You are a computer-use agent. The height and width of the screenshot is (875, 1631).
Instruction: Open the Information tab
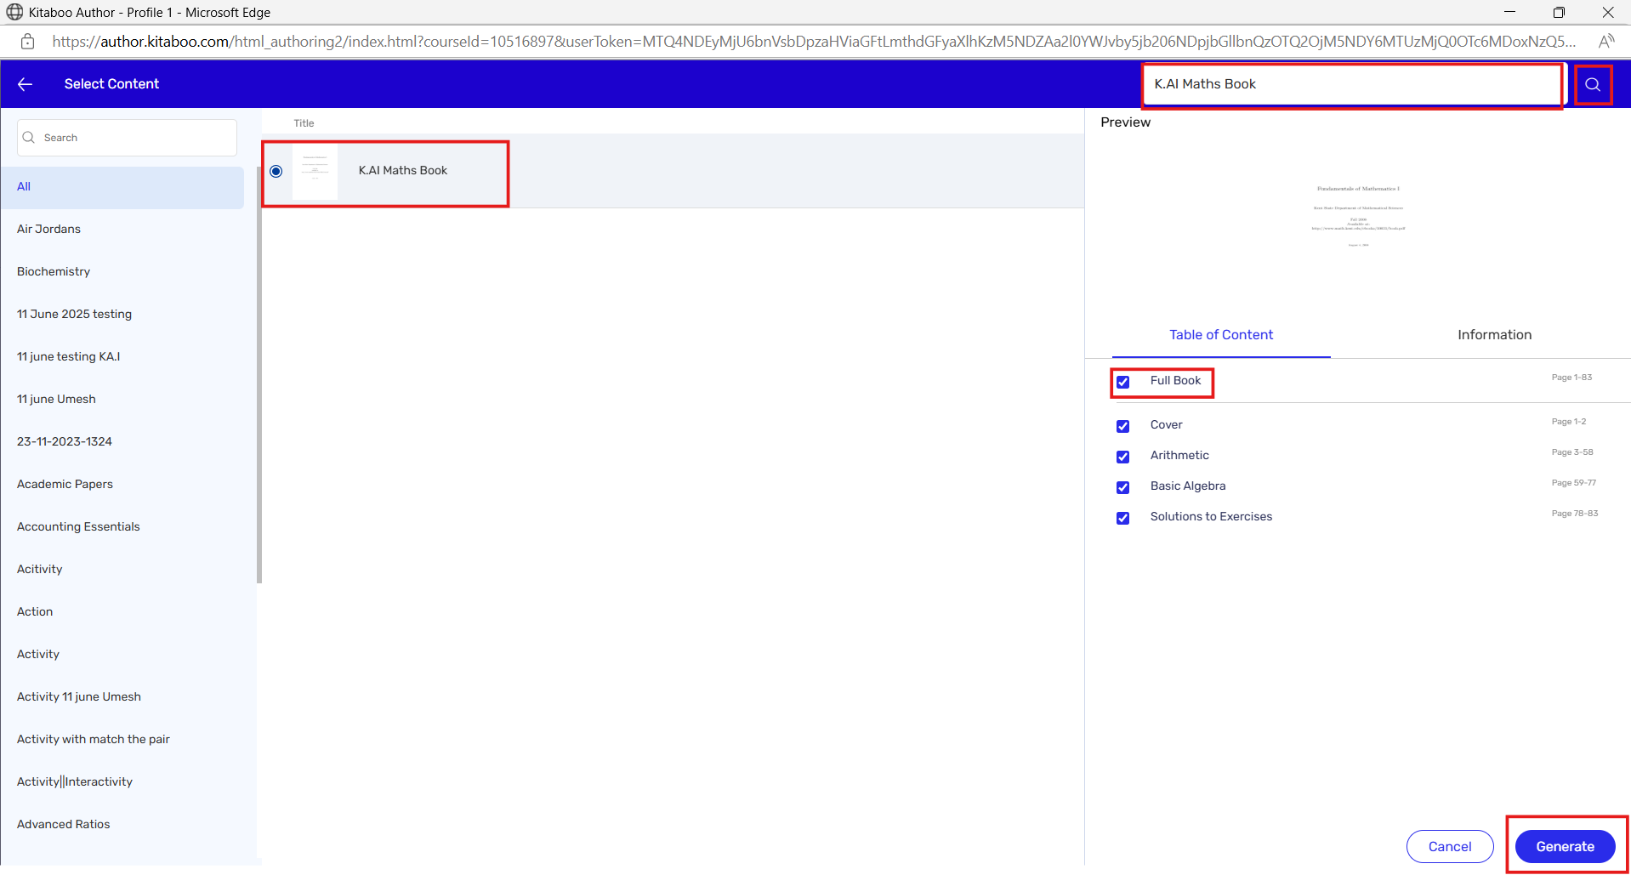click(1494, 335)
